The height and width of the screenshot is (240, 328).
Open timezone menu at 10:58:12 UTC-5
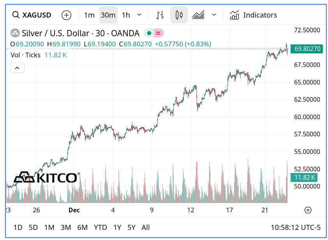pos(296,228)
